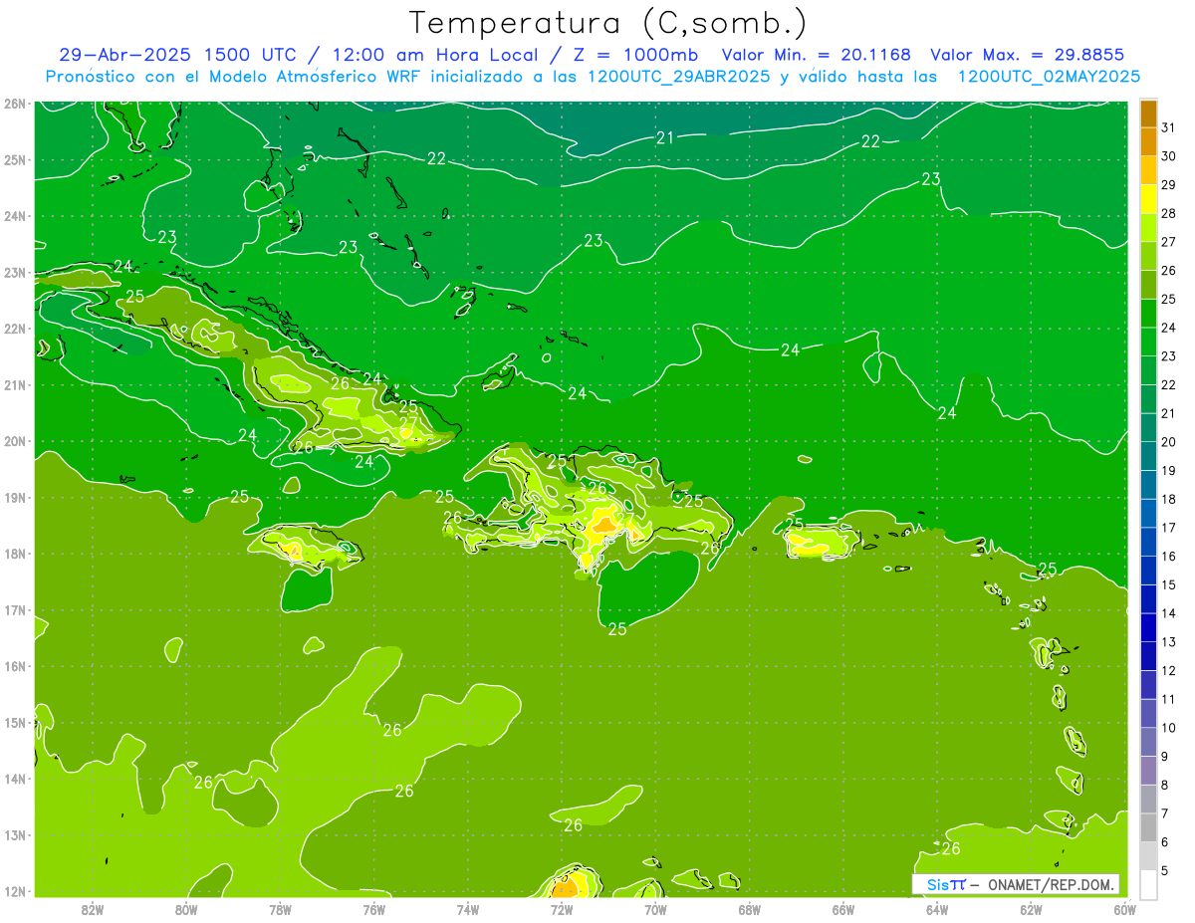Click the legend value "10"

[x=1168, y=728]
